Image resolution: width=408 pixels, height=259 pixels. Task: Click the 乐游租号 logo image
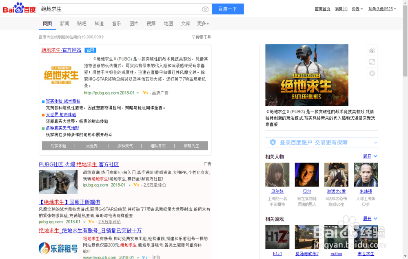[x=58, y=248]
